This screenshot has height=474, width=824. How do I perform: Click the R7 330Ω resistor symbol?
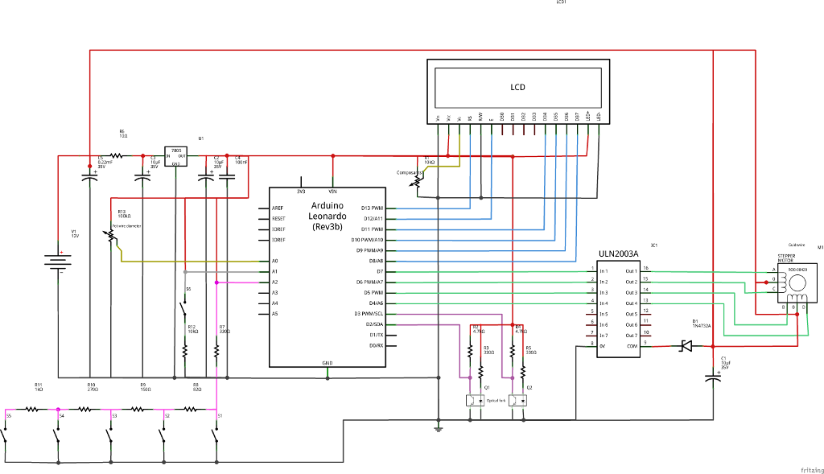(216, 351)
